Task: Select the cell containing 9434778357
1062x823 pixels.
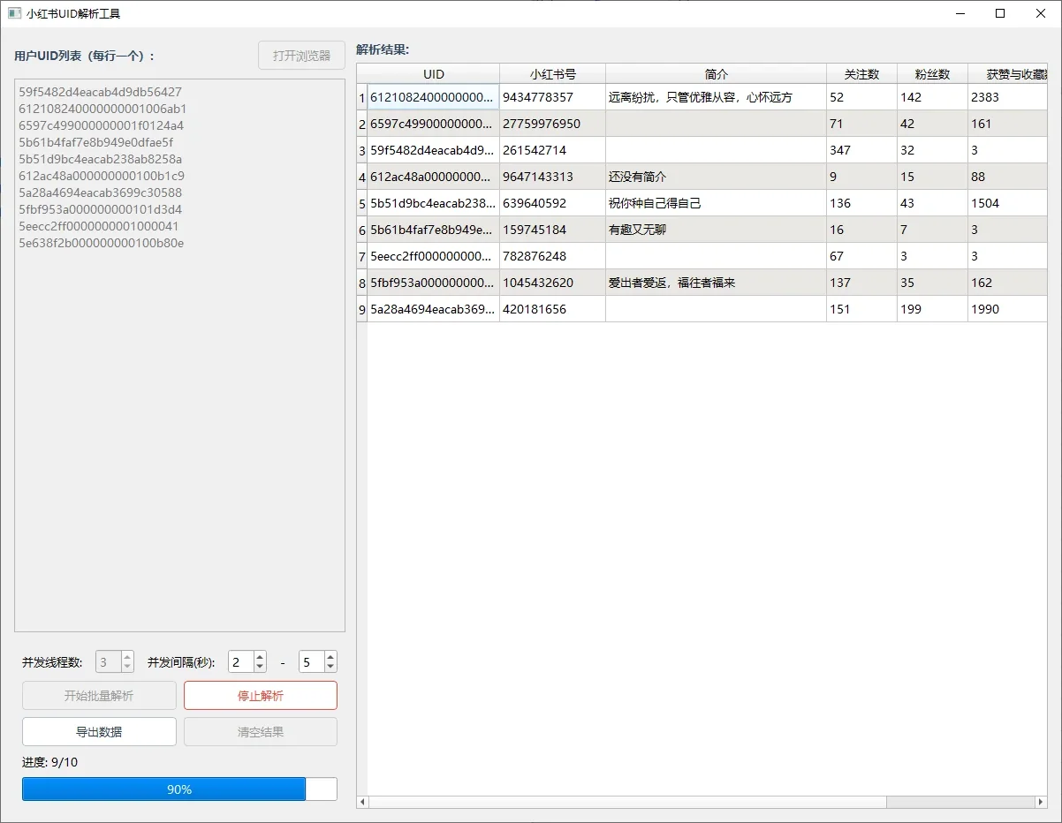Action: [x=552, y=97]
